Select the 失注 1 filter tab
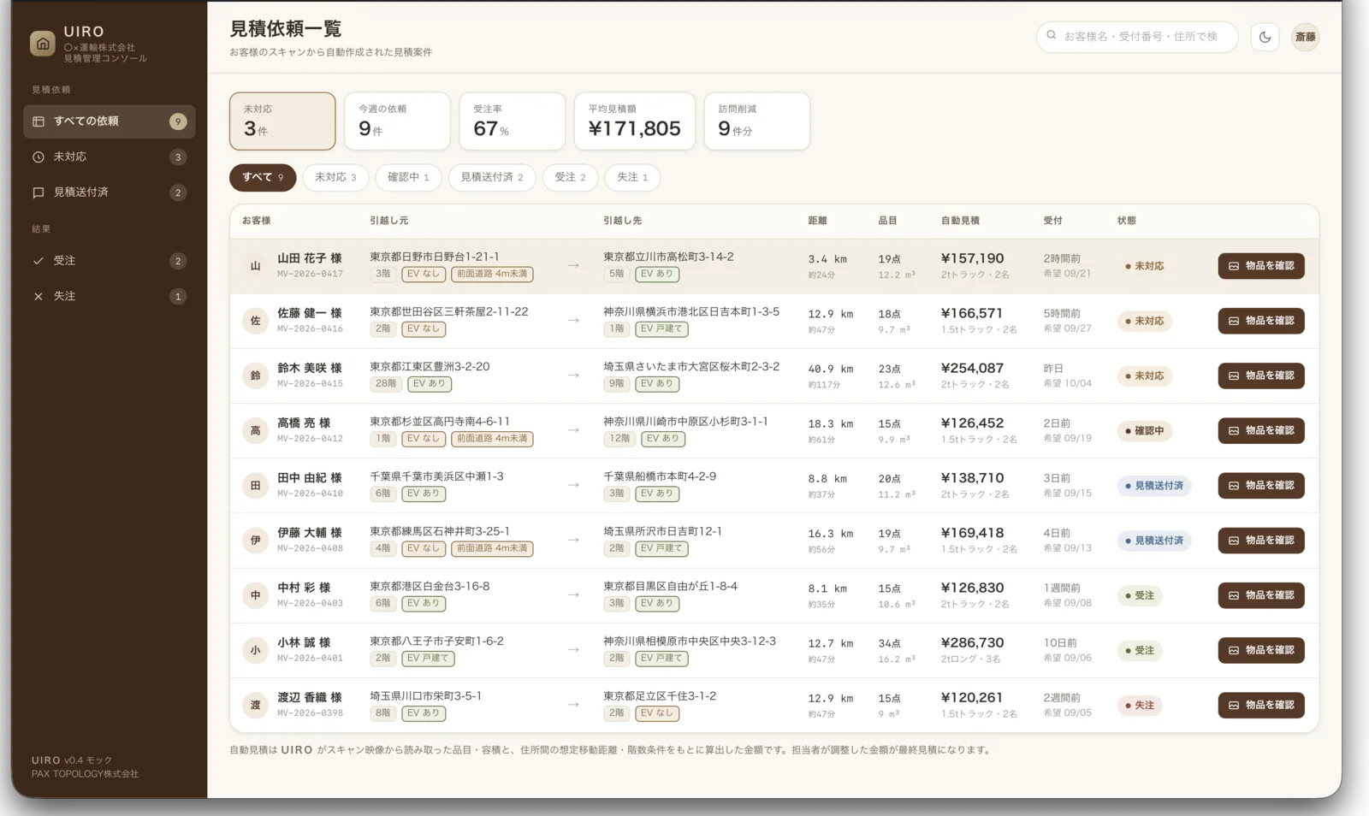Image resolution: width=1369 pixels, height=816 pixels. tap(632, 177)
